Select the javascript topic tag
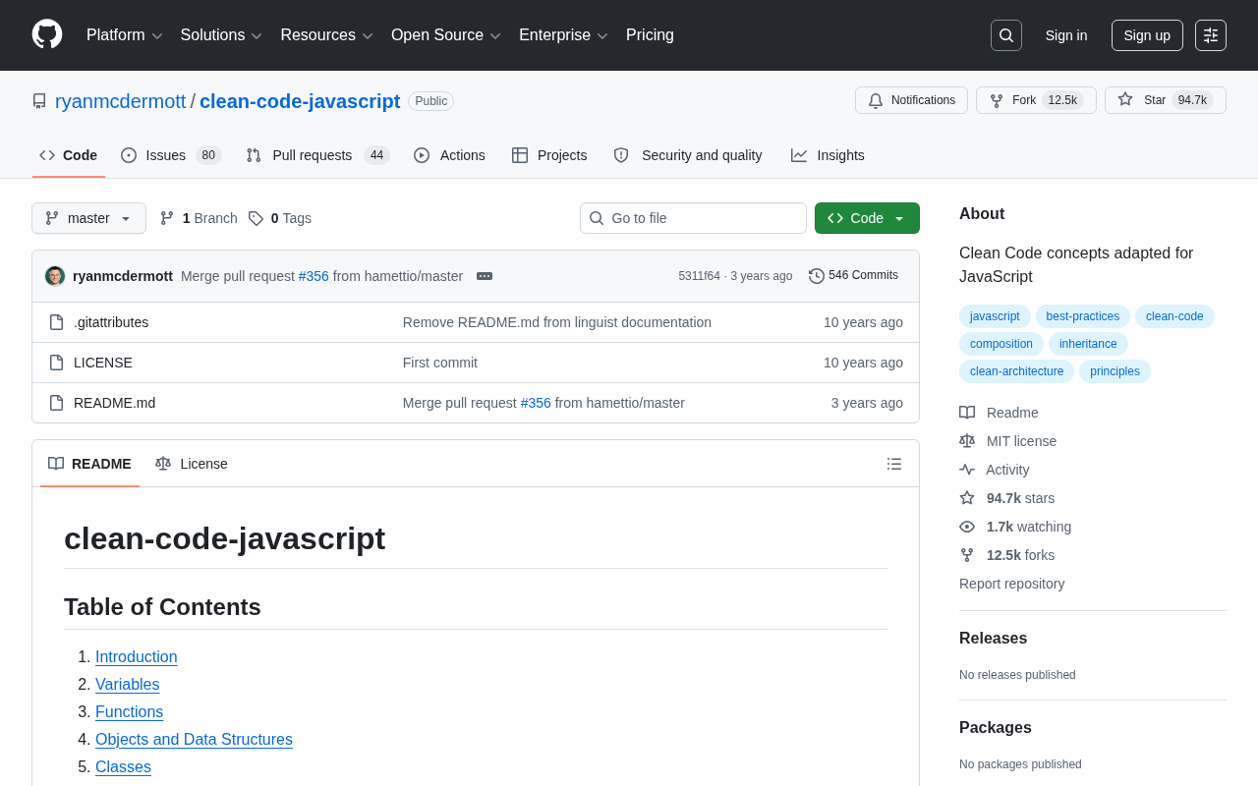Image resolution: width=1258 pixels, height=786 pixels. click(x=995, y=316)
